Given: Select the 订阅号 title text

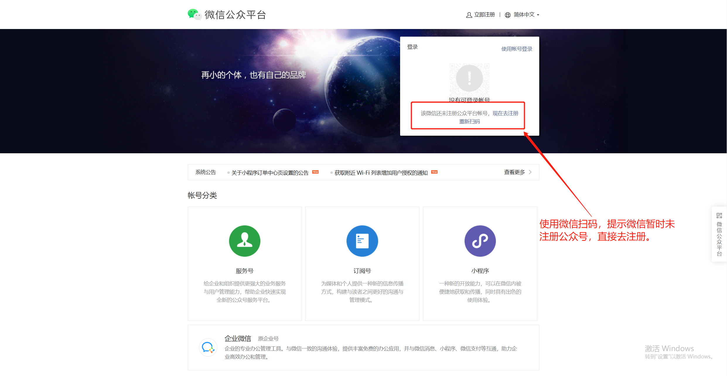Looking at the screenshot, I should 362,271.
